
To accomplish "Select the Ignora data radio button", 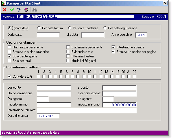I will tap(10, 28).
